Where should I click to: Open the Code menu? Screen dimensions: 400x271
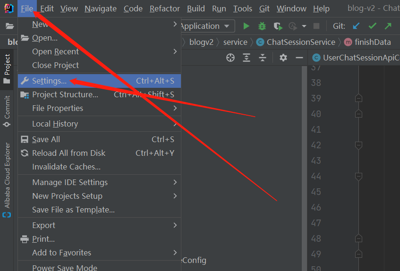(x=133, y=8)
